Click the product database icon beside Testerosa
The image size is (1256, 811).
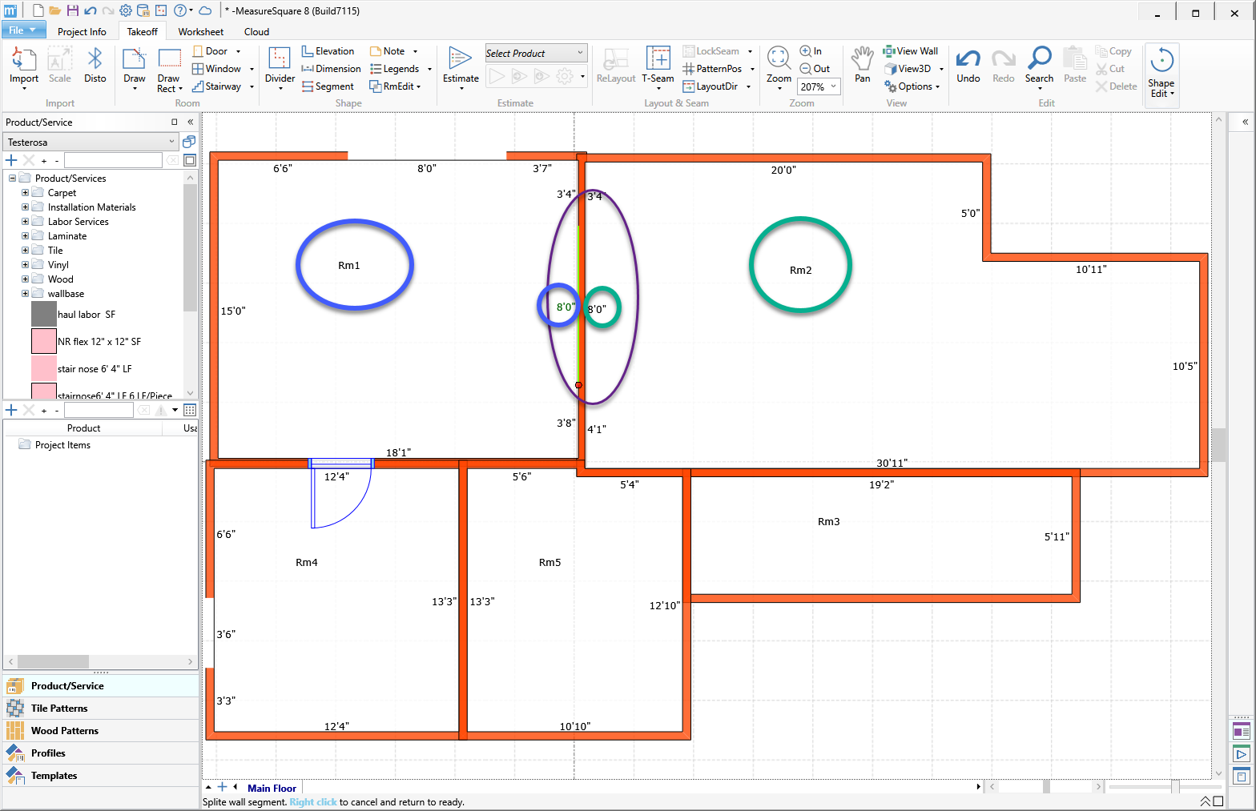[x=189, y=142]
